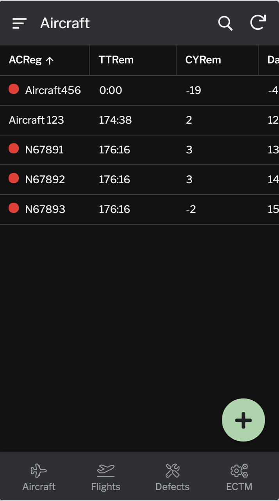The width and height of the screenshot is (279, 501).
Task: Click the Defects wrench icon
Action: (172, 470)
